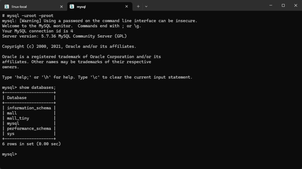Click the sys database row

point(29,134)
